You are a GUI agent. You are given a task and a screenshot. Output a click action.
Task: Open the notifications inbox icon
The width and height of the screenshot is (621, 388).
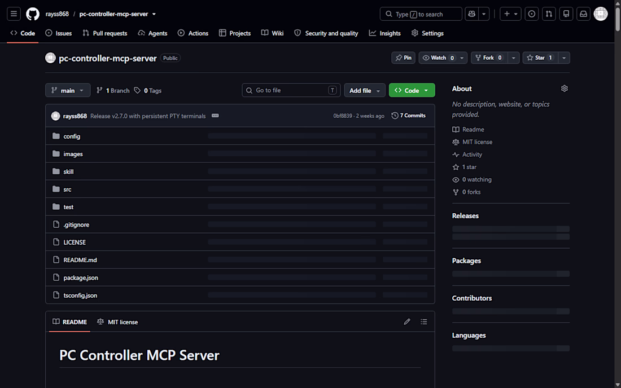tap(583, 14)
